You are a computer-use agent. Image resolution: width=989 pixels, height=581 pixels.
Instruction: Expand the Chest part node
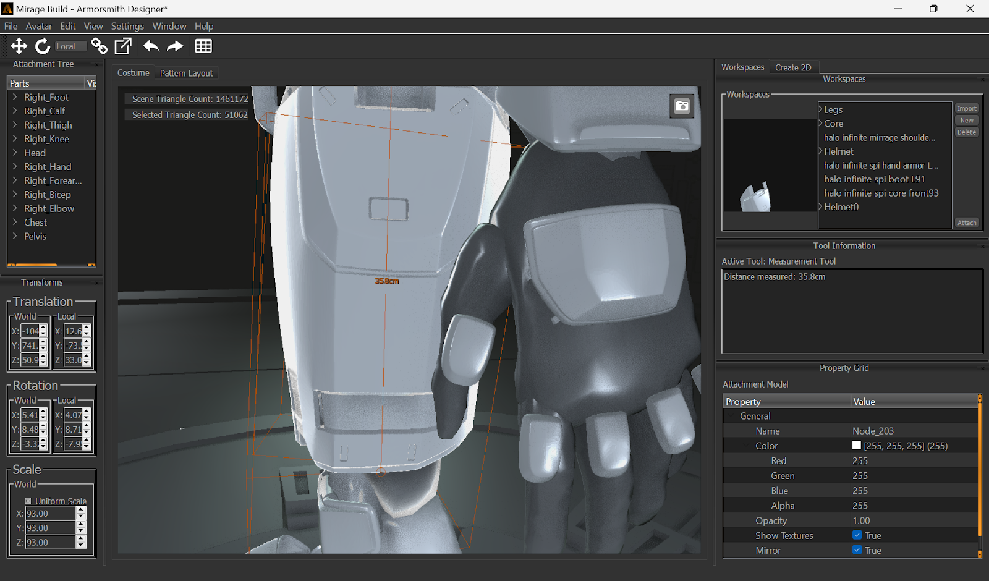tap(15, 223)
